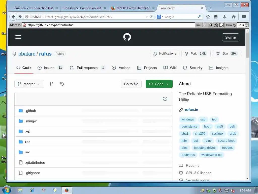Click the bootable-drives topic tag
The width and height of the screenshot is (258, 194).
tap(205, 148)
